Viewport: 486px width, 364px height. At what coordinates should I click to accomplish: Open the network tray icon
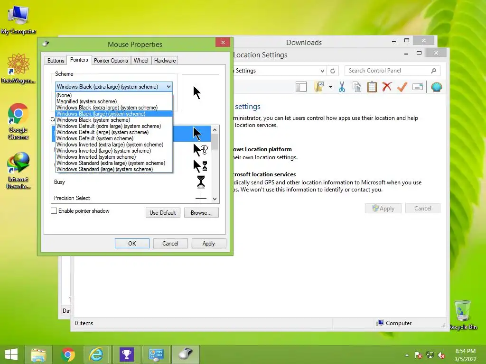point(430,355)
